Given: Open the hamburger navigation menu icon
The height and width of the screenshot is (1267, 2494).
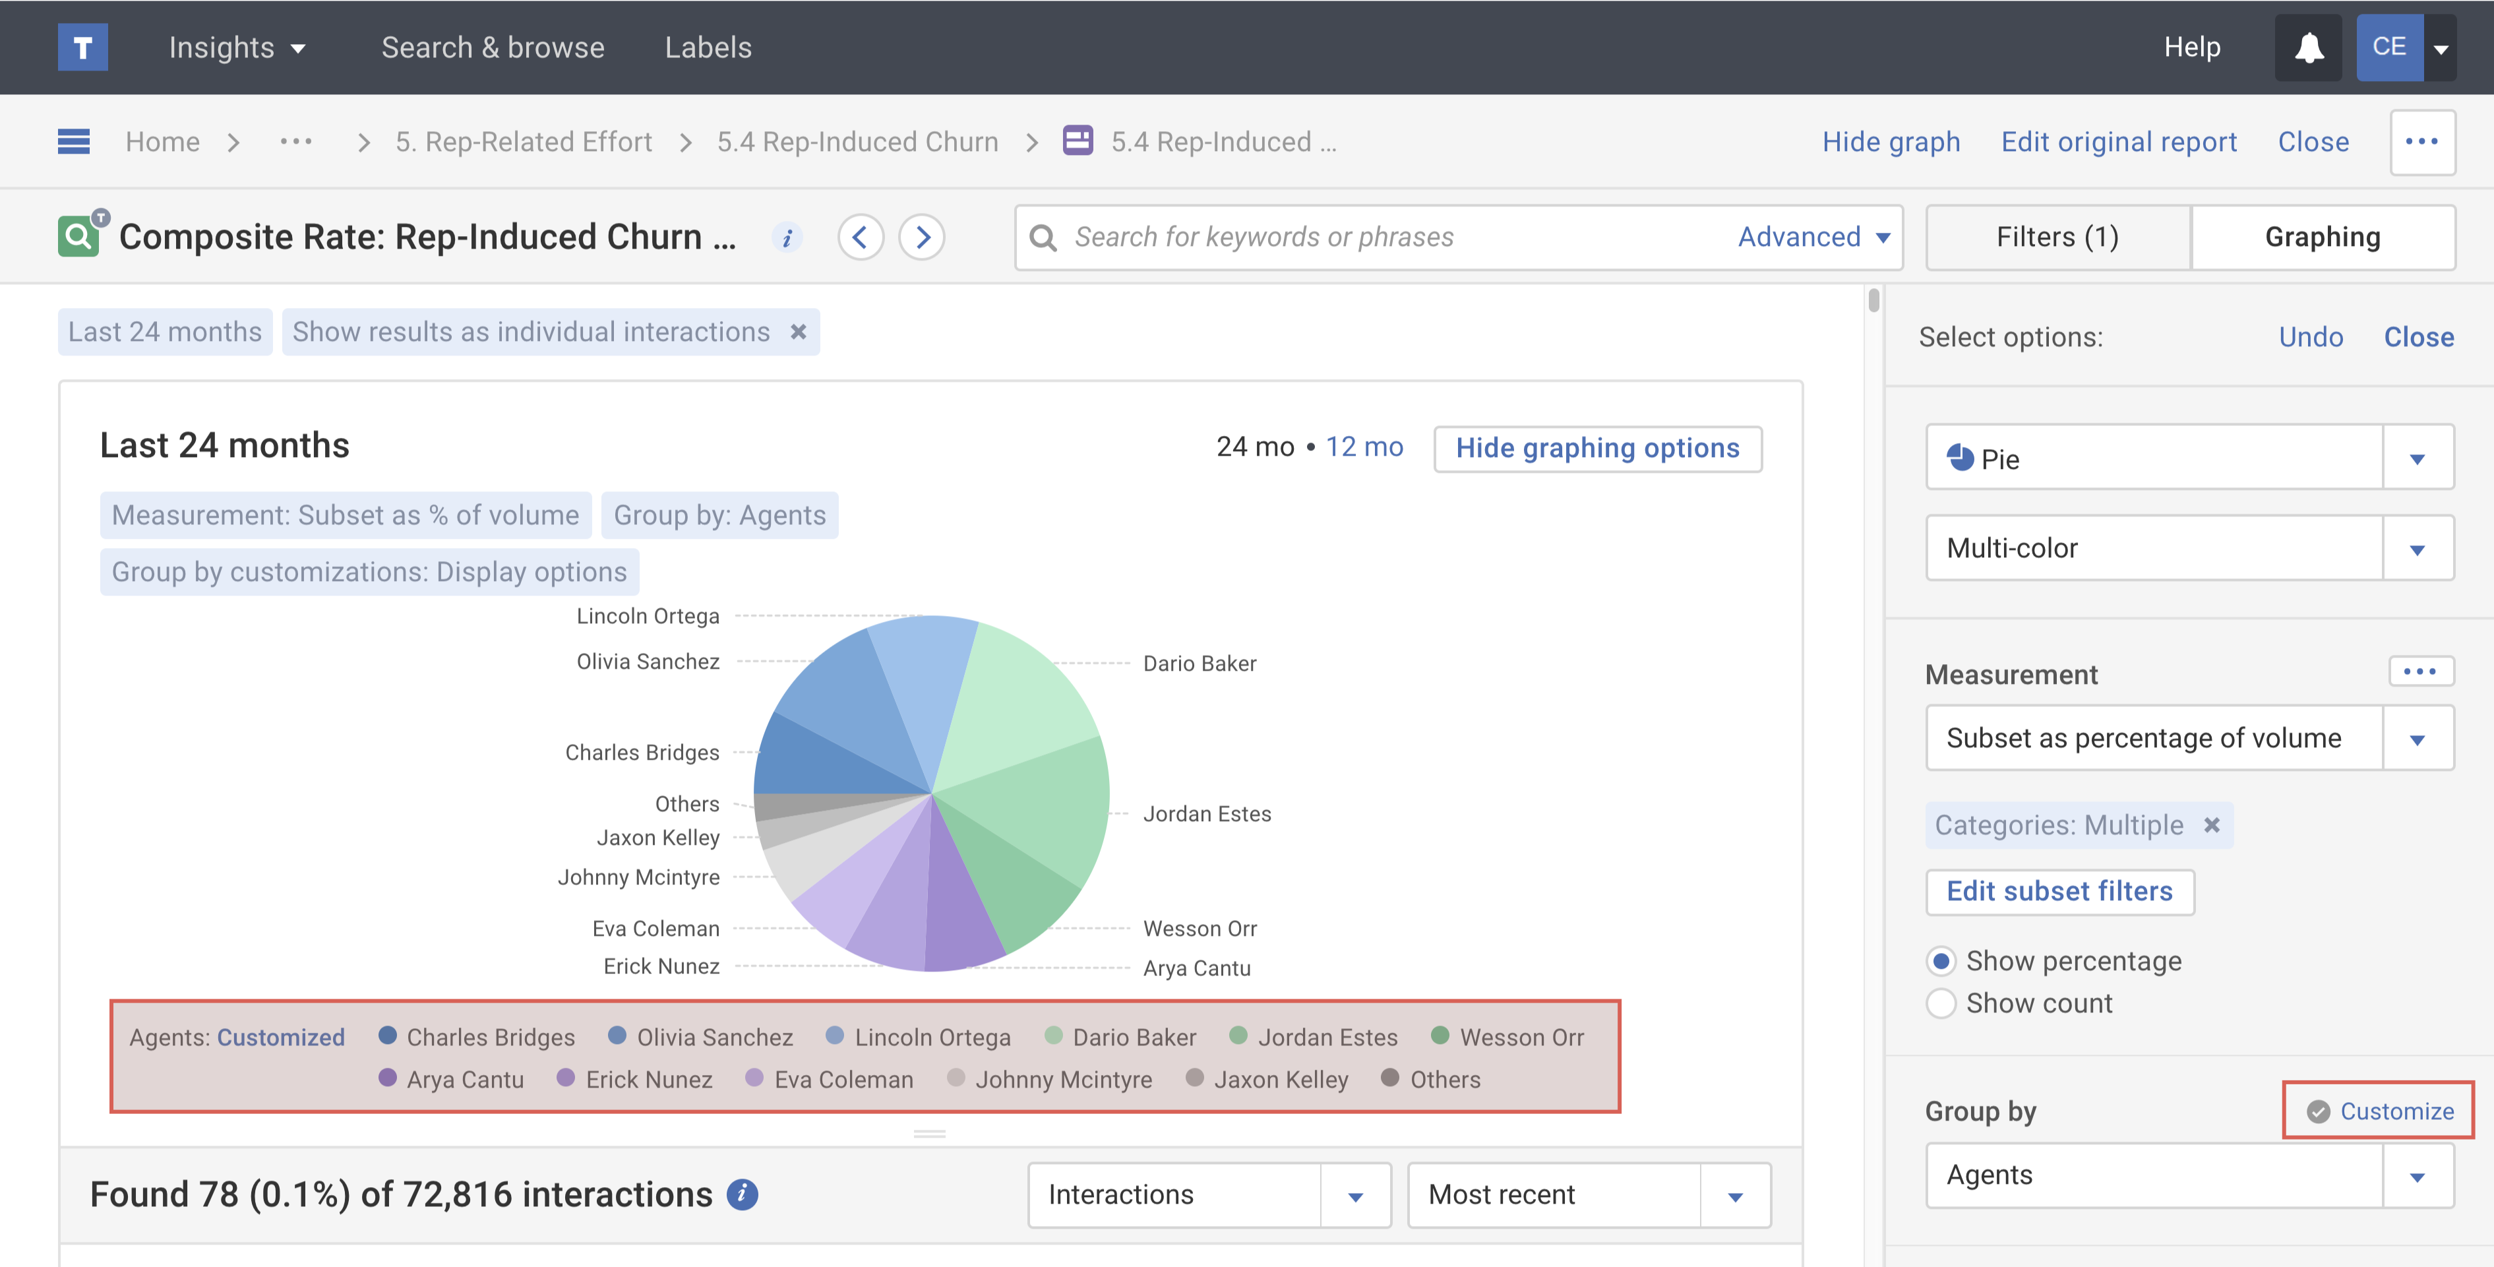Looking at the screenshot, I should click(74, 141).
